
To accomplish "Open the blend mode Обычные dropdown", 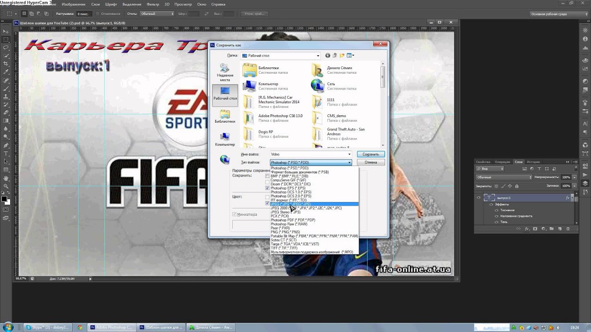I will (504, 177).
